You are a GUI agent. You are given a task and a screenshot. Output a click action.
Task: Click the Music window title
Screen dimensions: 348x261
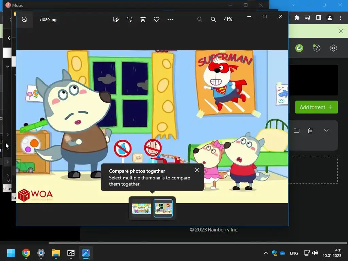click(18, 5)
